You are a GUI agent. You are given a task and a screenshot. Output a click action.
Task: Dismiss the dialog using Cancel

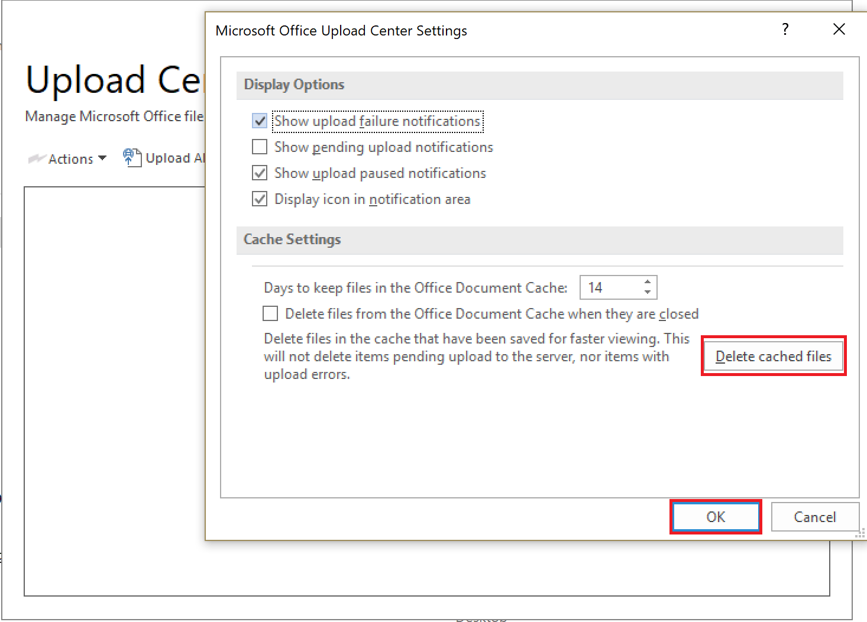click(x=815, y=517)
